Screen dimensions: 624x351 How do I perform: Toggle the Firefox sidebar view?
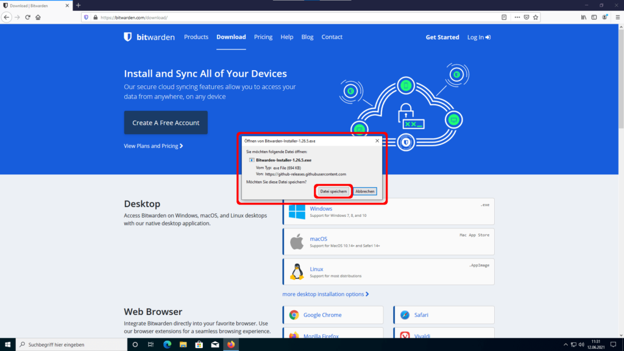click(594, 17)
